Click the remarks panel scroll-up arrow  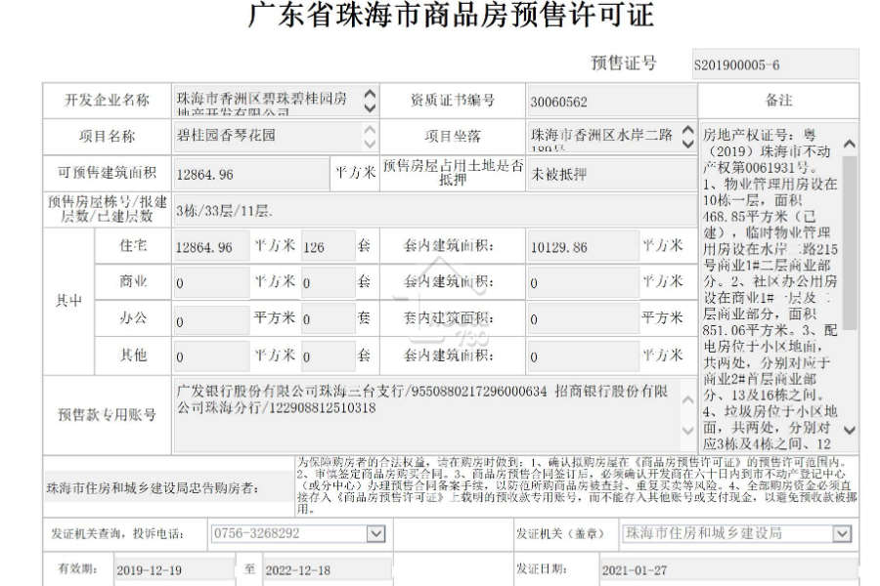pyautogui.click(x=850, y=145)
